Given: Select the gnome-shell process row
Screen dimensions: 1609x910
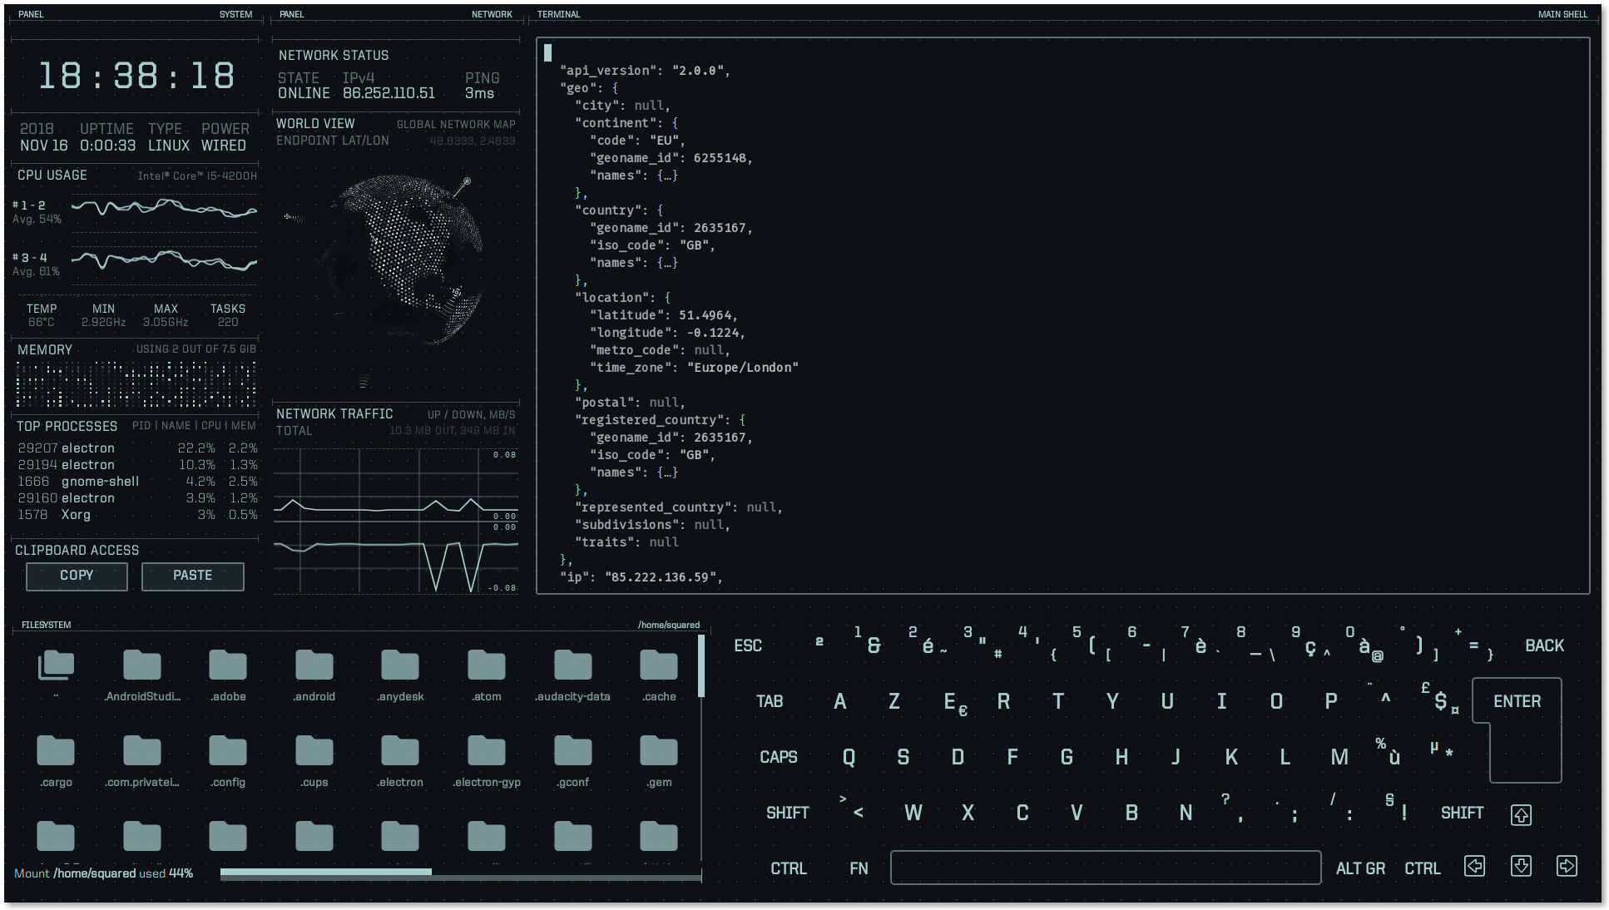Looking at the screenshot, I should (137, 482).
